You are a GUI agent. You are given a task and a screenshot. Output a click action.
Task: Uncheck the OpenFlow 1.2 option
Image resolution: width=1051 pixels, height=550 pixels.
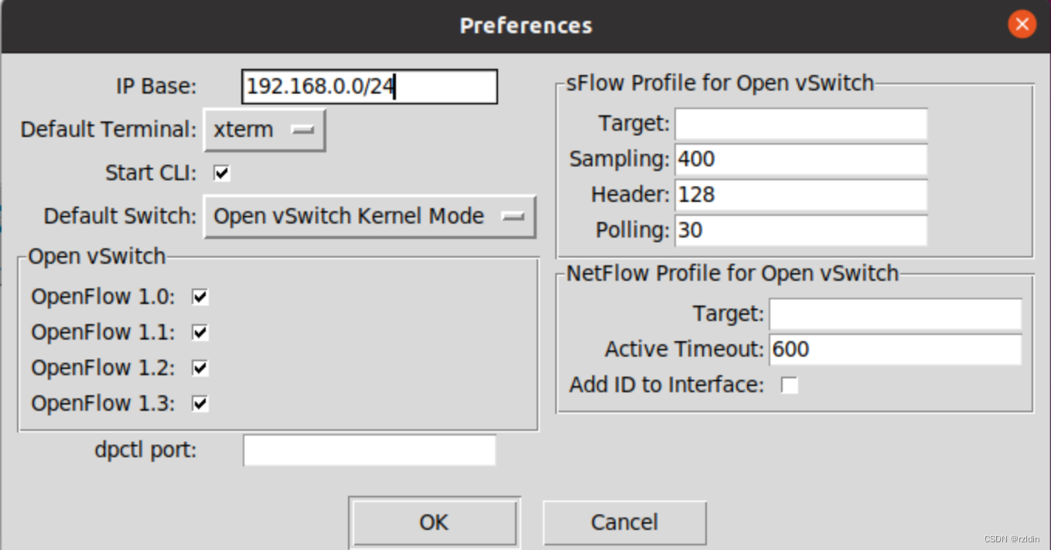pos(199,367)
